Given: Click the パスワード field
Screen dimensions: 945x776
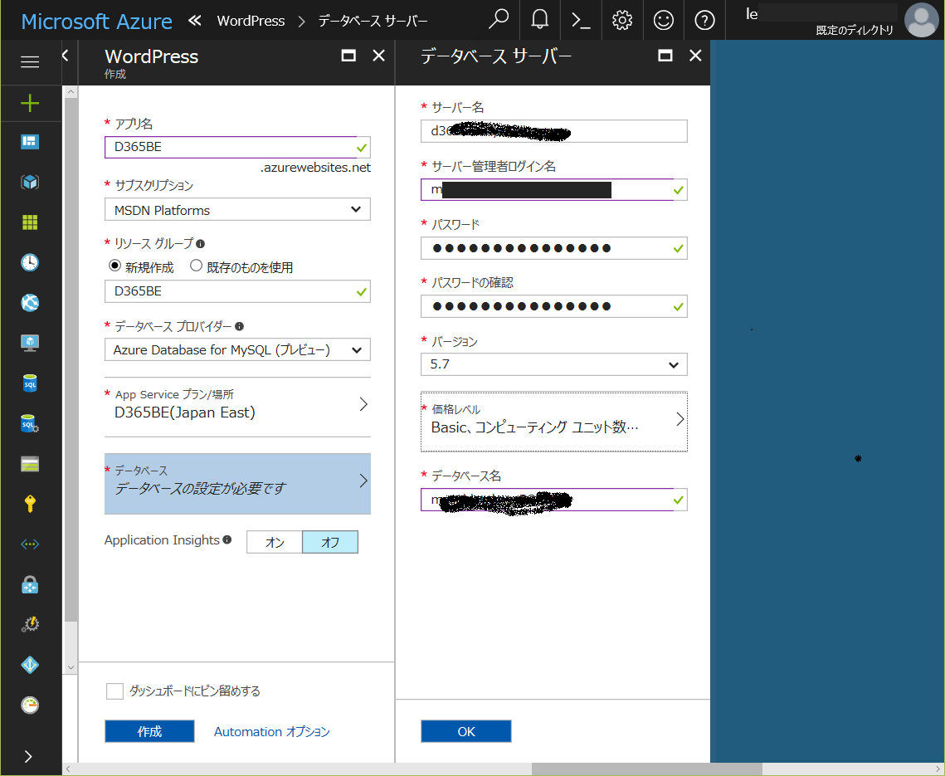Looking at the screenshot, I should [554, 248].
